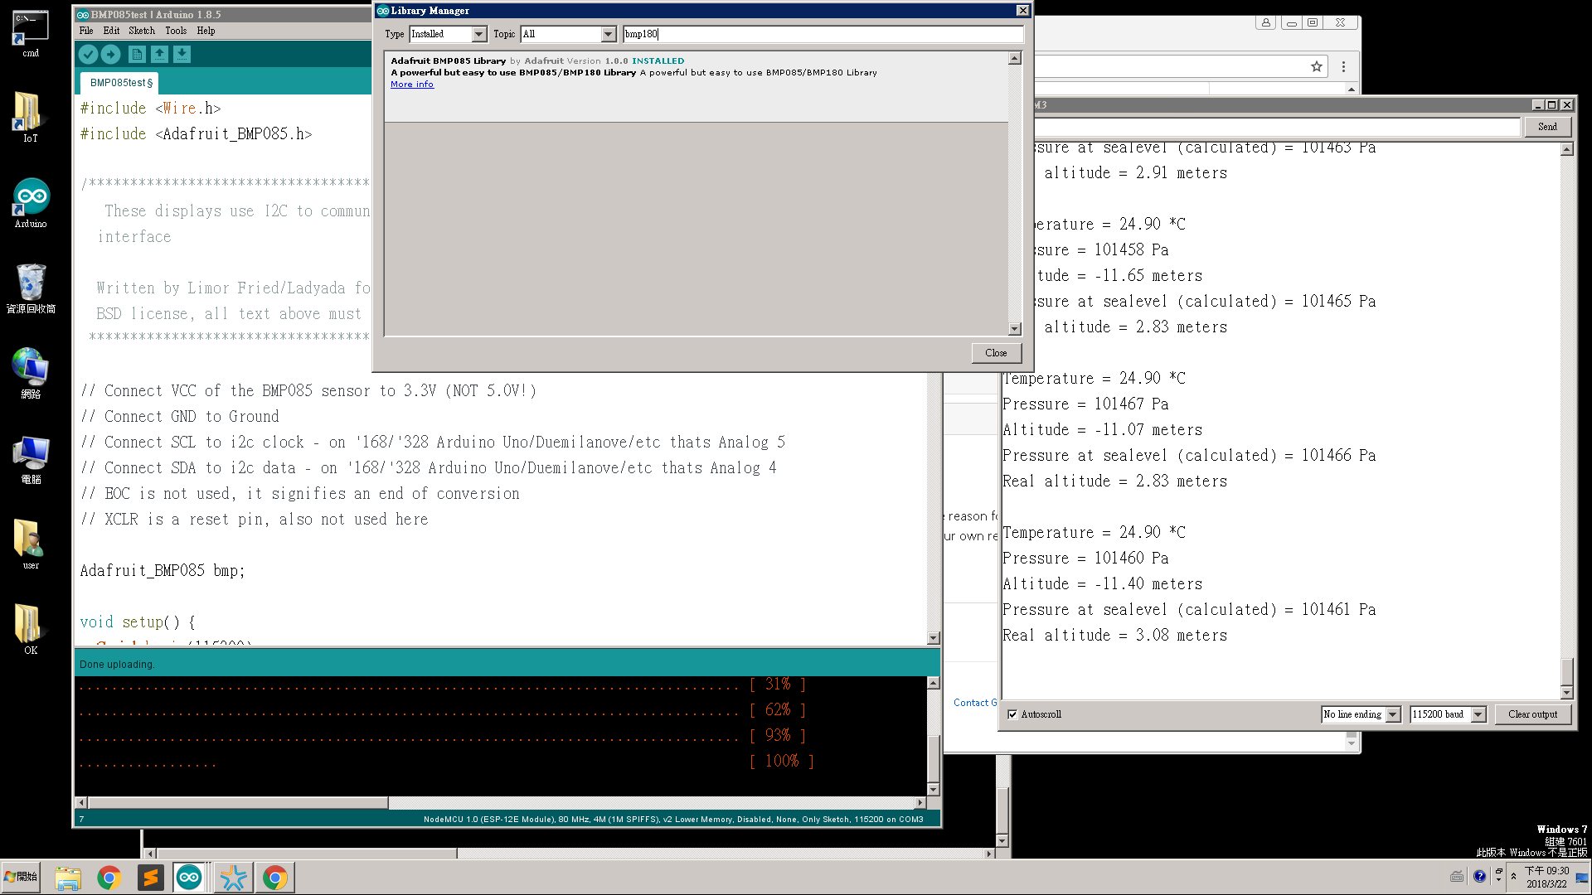This screenshot has width=1592, height=895.
Task: Click the Verify sketch checkmark icon
Action: (x=88, y=55)
